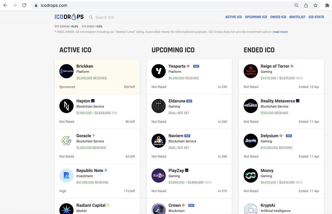Image resolution: width=332 pixels, height=214 pixels.
Task: Click the red badge beside Crown
Action: [183, 205]
